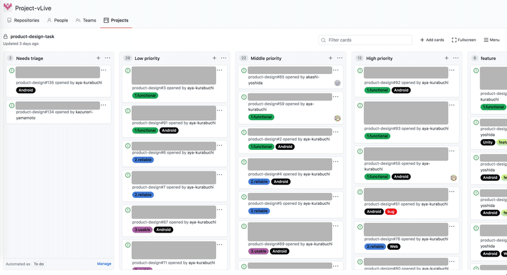Click the lock icon beside product-design-task
Image resolution: width=507 pixels, height=275 pixels.
tap(6, 37)
